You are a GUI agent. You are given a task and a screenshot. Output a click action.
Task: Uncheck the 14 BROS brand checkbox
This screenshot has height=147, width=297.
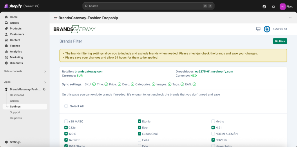coord(66,140)
